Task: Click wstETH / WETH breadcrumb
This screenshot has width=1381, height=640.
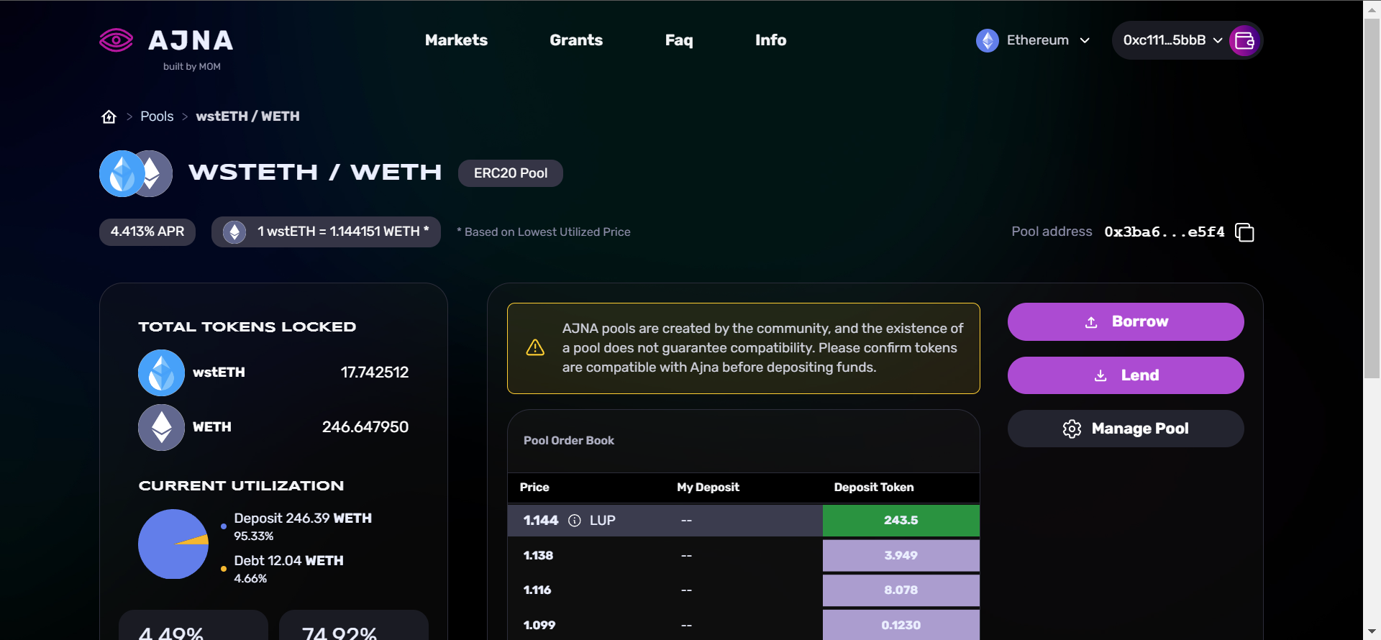Action: point(247,116)
